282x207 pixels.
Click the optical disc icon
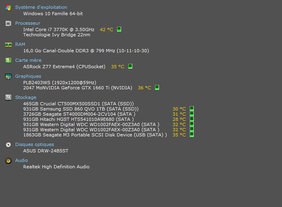point(8,145)
